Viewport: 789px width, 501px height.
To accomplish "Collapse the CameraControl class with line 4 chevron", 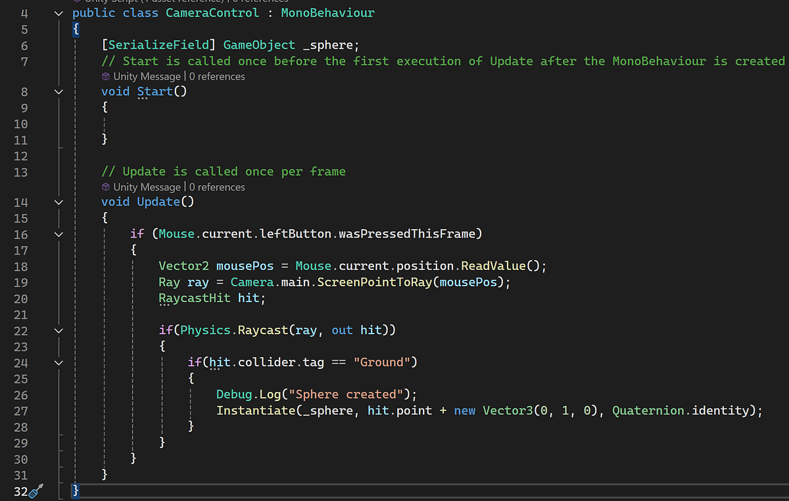I will click(x=58, y=12).
